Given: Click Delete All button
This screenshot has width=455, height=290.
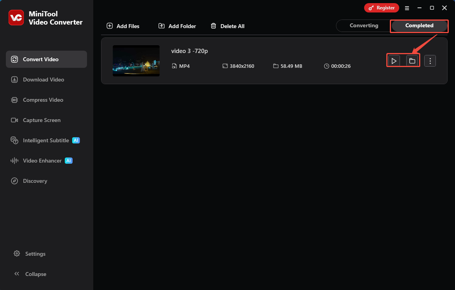Looking at the screenshot, I should (227, 26).
